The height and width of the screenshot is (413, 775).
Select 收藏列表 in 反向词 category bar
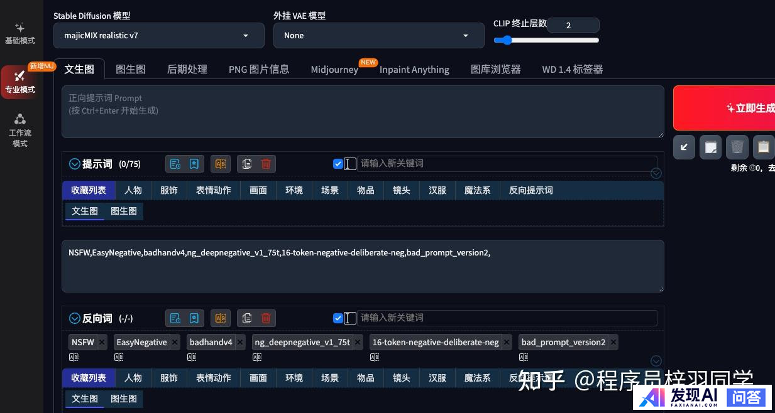(89, 378)
